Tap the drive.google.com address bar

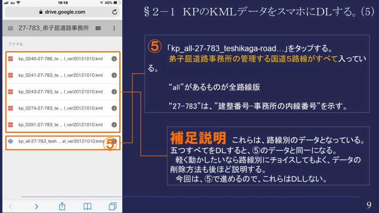tap(62, 12)
